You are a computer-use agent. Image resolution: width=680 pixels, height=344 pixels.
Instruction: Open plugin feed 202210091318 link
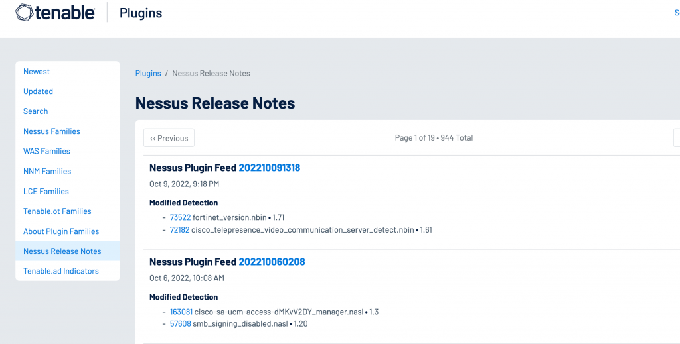269,168
